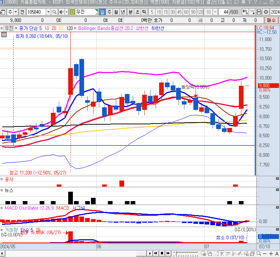Switch to 분 (minute) chart period
The height and width of the screenshot is (258, 280).
tap(130, 12)
